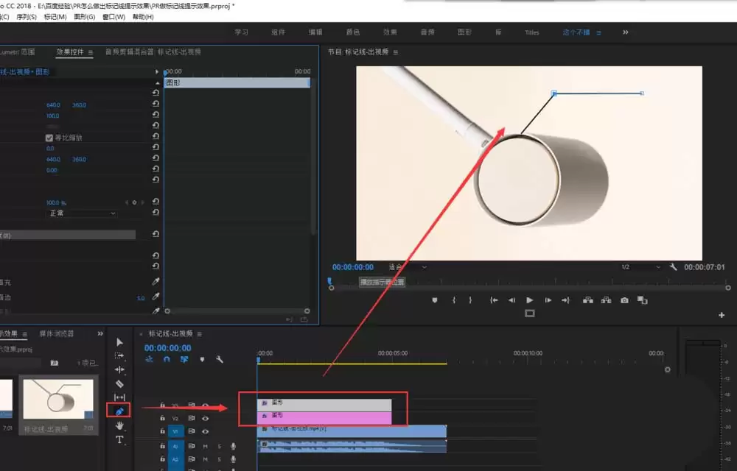Mute audio track A1

205,446
